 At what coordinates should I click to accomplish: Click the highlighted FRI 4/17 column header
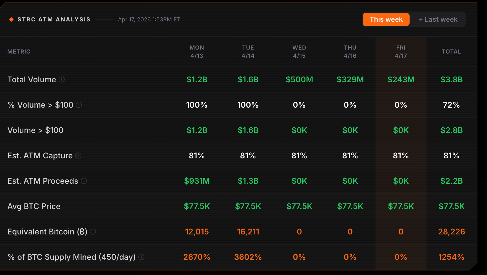[x=401, y=52]
